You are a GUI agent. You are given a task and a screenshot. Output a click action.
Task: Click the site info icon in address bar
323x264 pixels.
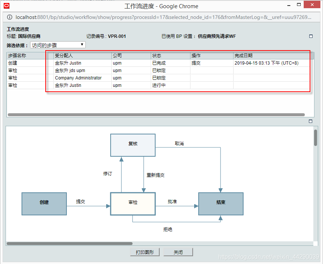[10, 17]
